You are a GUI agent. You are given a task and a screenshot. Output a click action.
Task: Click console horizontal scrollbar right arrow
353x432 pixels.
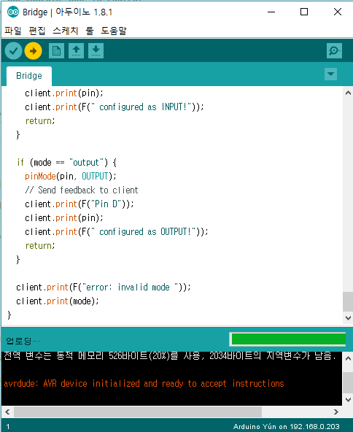pyautogui.click(x=336, y=412)
